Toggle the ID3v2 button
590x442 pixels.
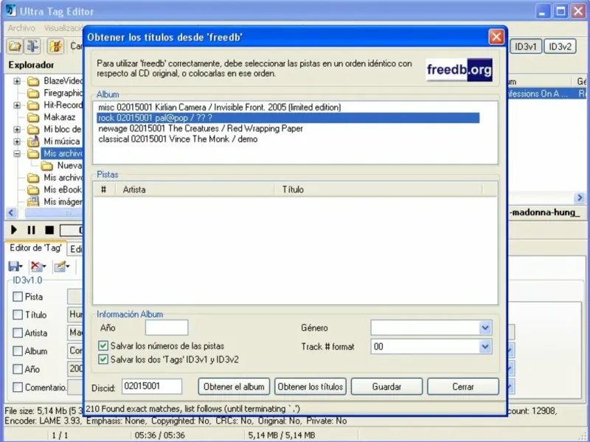pos(560,46)
